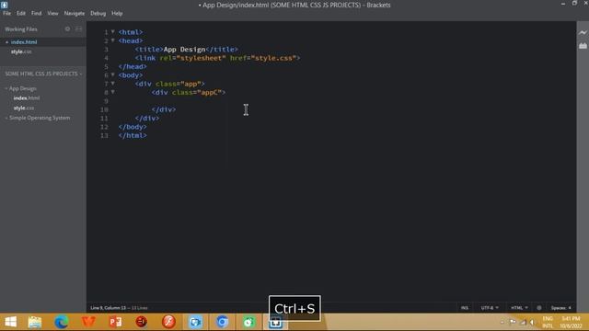This screenshot has height=331, width=589.
Task: Open the Help menu
Action: (x=117, y=13)
